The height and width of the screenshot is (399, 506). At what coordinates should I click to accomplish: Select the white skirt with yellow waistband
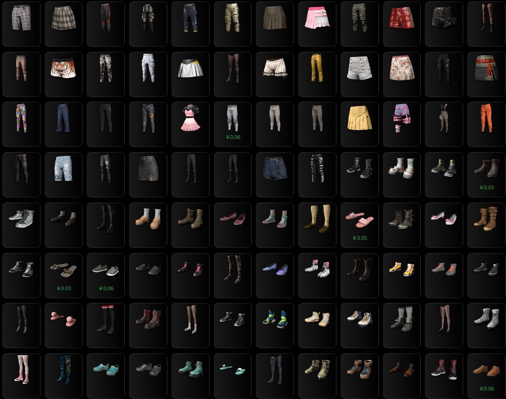click(190, 68)
